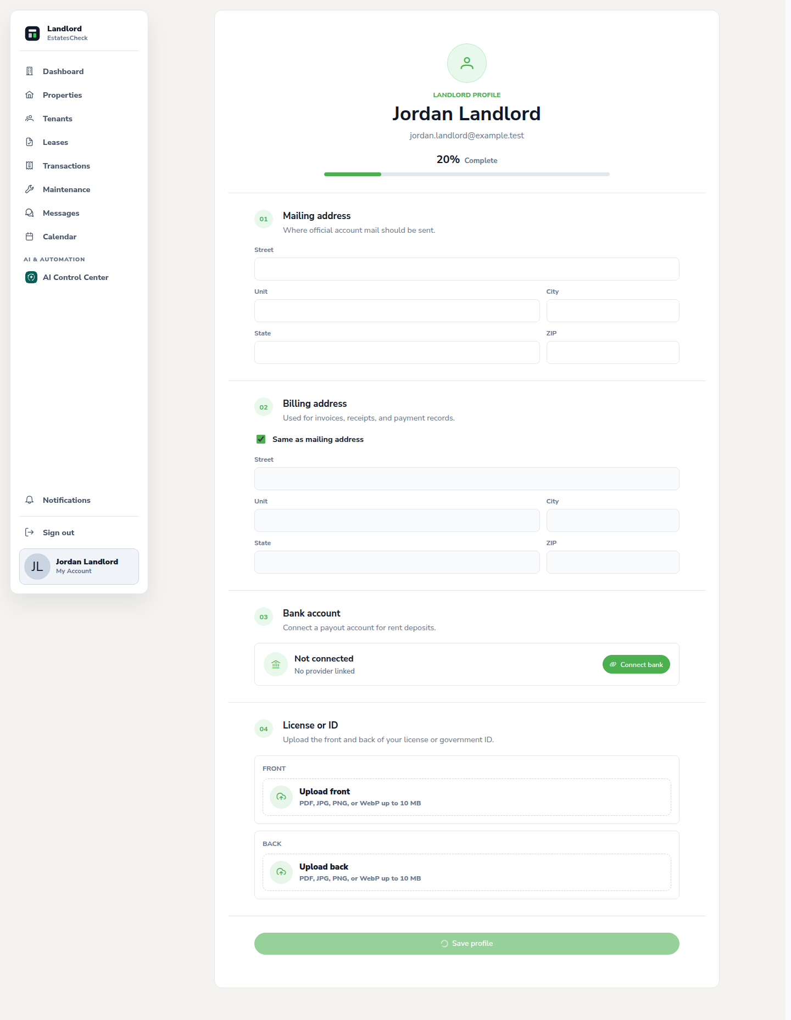Viewport: 791px width, 1020px height.
Task: Uncheck Same as mailing address checkbox
Action: (x=261, y=439)
